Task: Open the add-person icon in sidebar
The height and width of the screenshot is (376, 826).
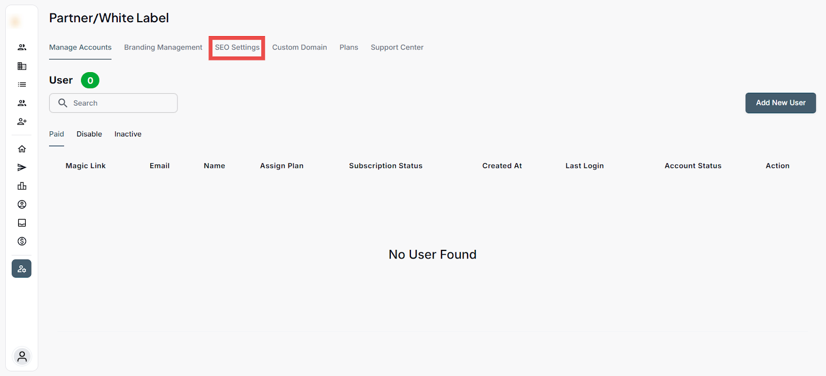Action: [22, 122]
